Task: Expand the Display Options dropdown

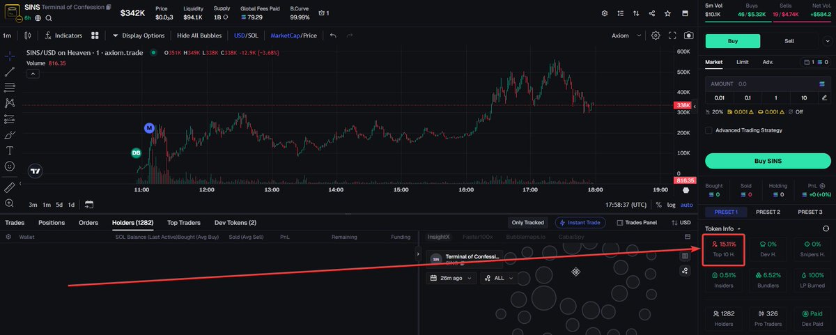Action: pyautogui.click(x=139, y=36)
